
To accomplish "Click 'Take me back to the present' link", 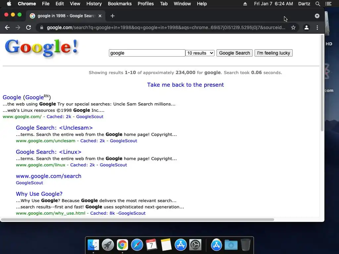I will 185,85.
